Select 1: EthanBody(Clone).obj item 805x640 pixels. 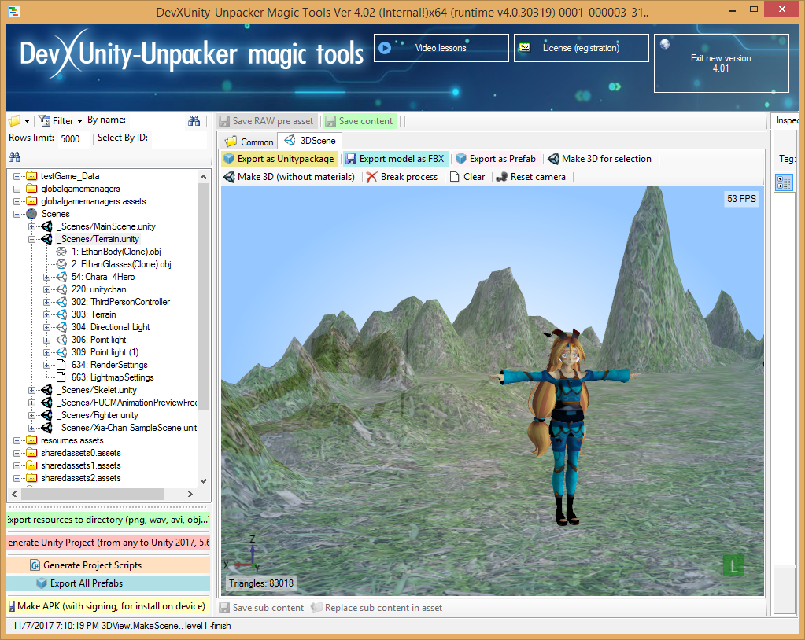click(x=116, y=252)
